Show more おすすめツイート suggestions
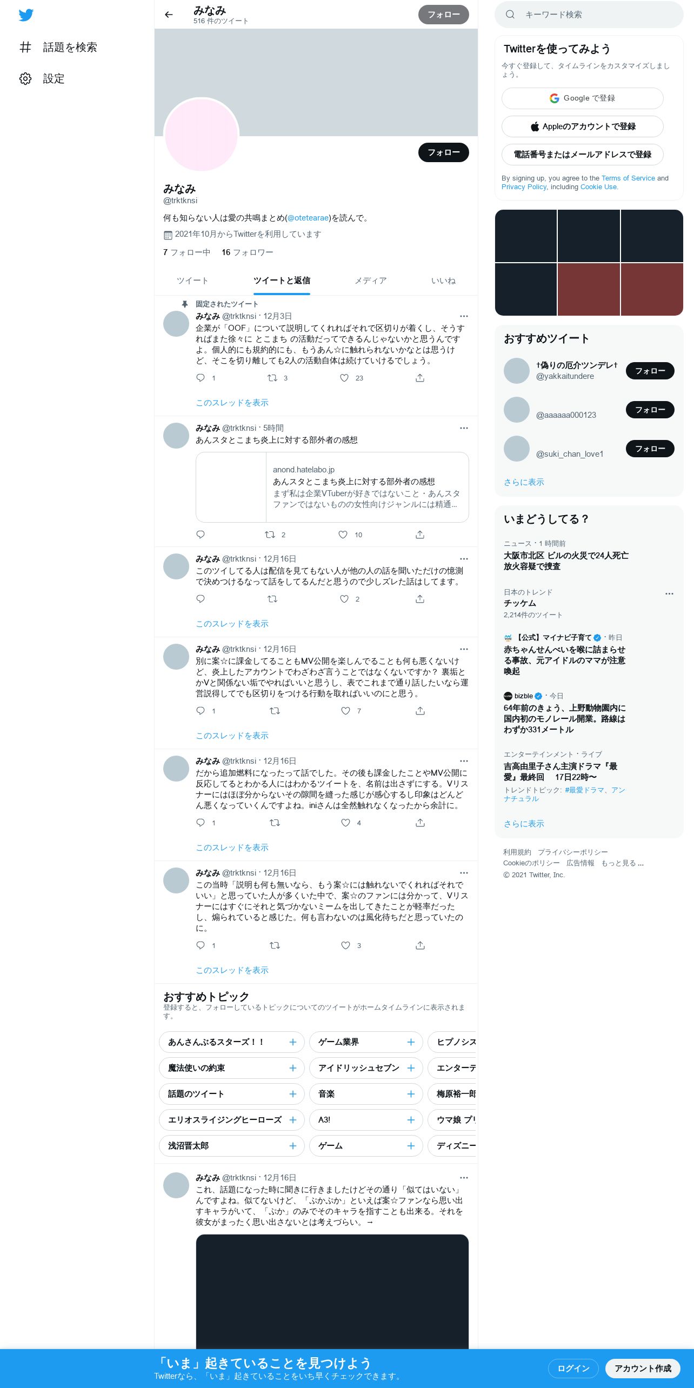The width and height of the screenshot is (694, 1388). tap(524, 482)
